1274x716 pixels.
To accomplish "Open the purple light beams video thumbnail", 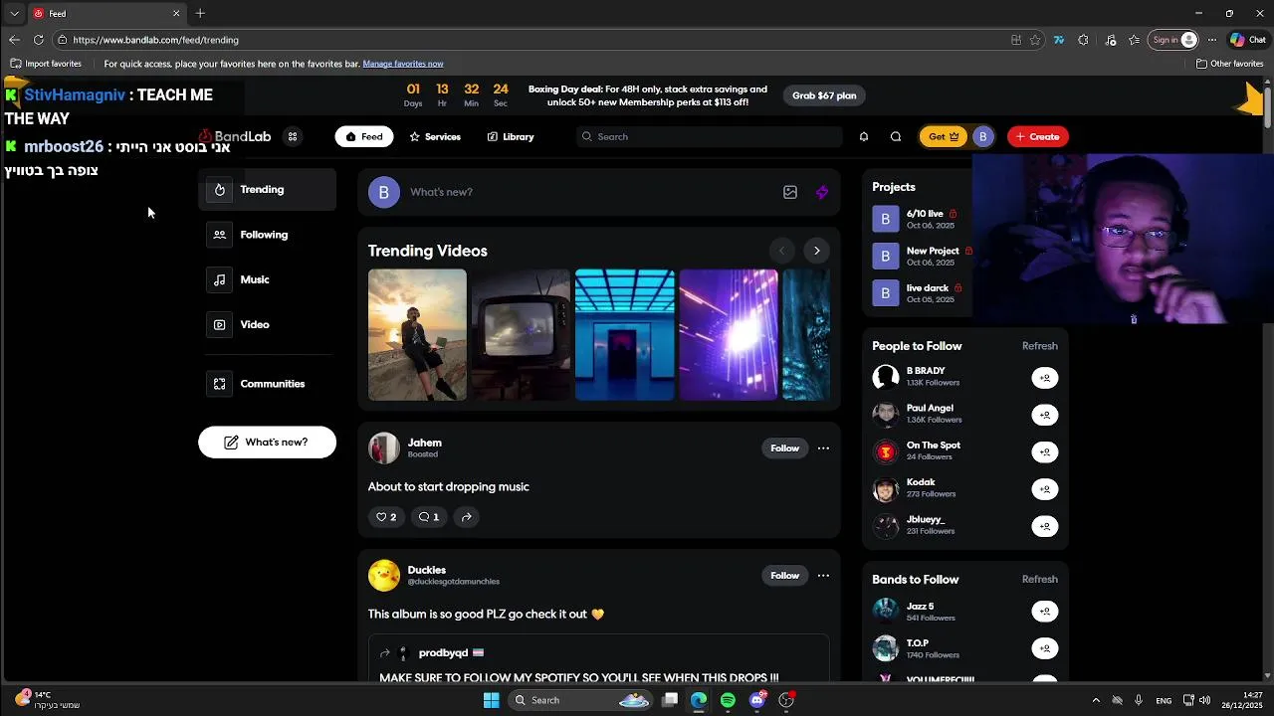I will pos(728,335).
